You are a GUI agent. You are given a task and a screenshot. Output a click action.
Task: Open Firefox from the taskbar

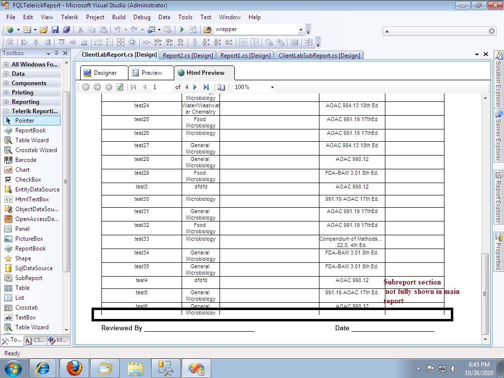point(74,368)
